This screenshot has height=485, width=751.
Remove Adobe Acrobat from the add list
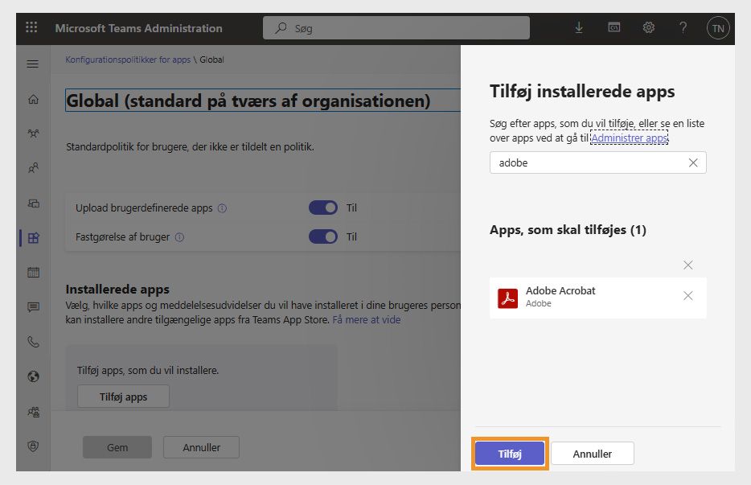[x=687, y=296]
